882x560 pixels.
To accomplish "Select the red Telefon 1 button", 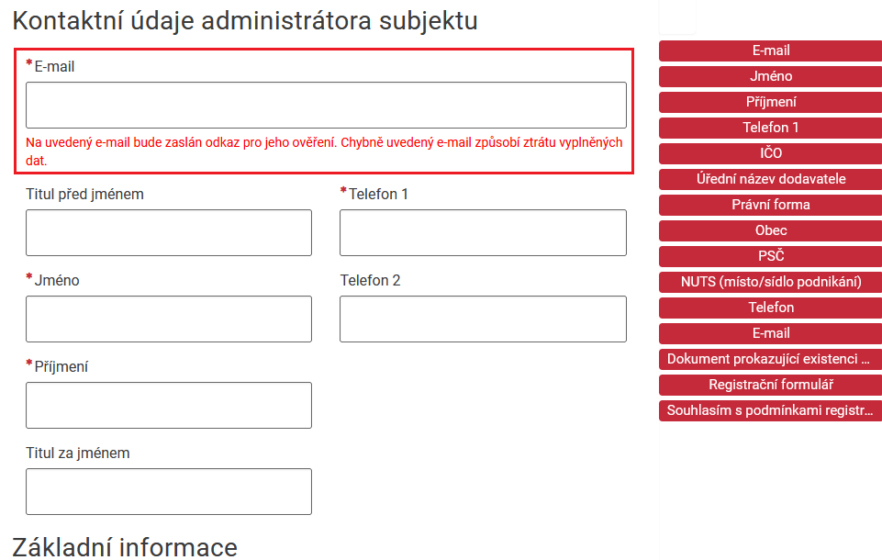I will tap(770, 128).
